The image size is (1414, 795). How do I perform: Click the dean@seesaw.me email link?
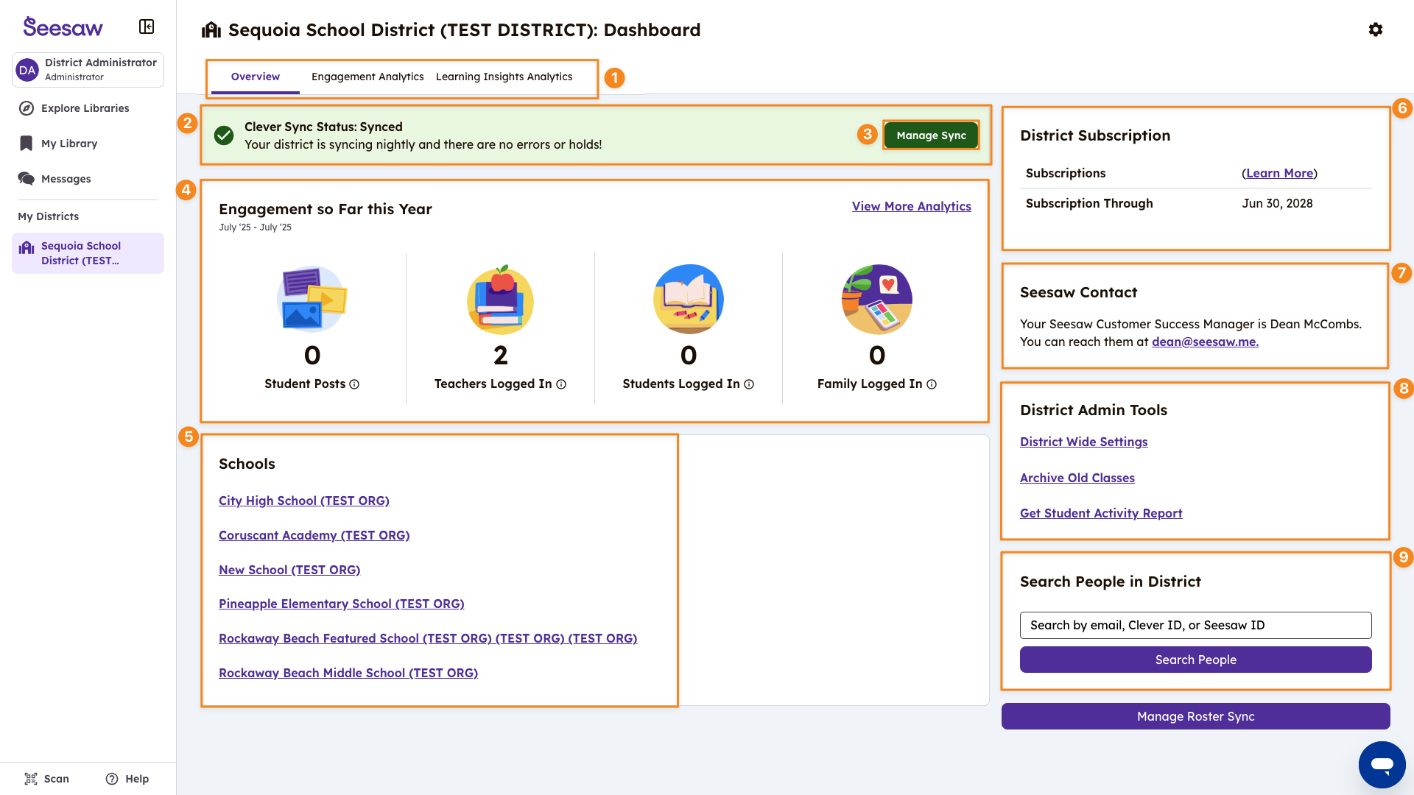coord(1205,342)
